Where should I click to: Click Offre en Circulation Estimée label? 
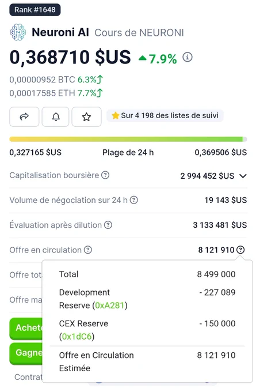(x=96, y=362)
